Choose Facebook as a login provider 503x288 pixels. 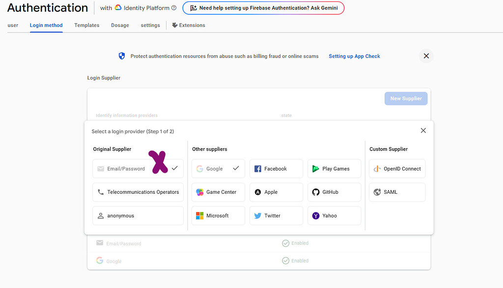point(276,168)
